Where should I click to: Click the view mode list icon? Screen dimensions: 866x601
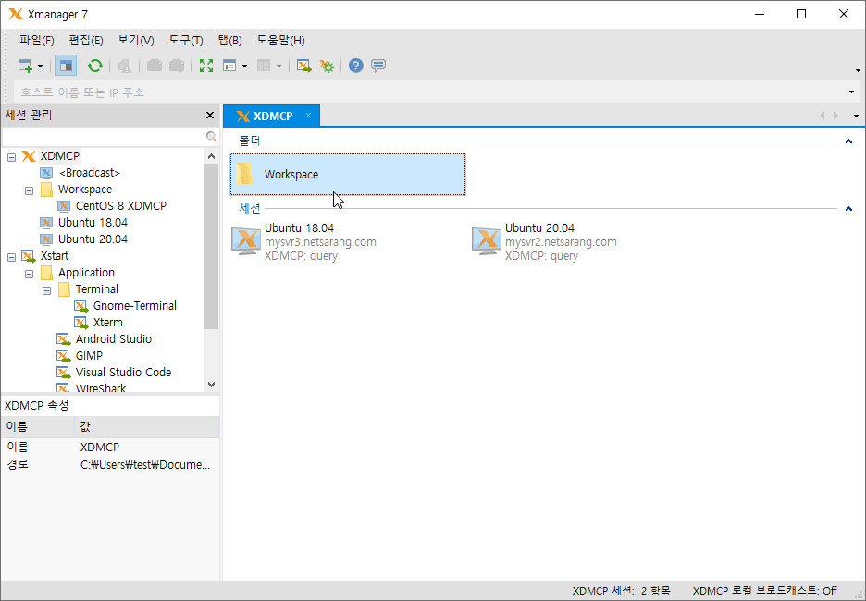click(229, 66)
